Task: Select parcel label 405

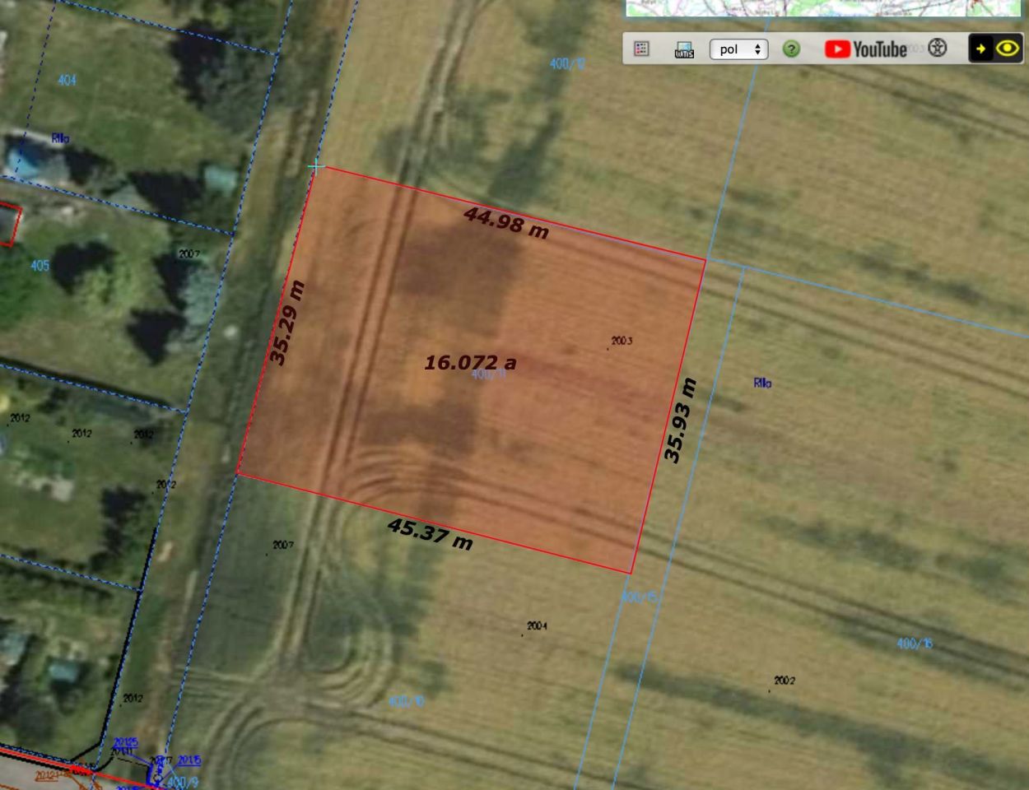Action: [x=40, y=265]
